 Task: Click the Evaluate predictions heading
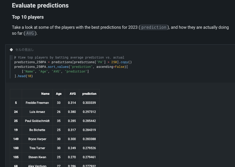tap(40, 5)
